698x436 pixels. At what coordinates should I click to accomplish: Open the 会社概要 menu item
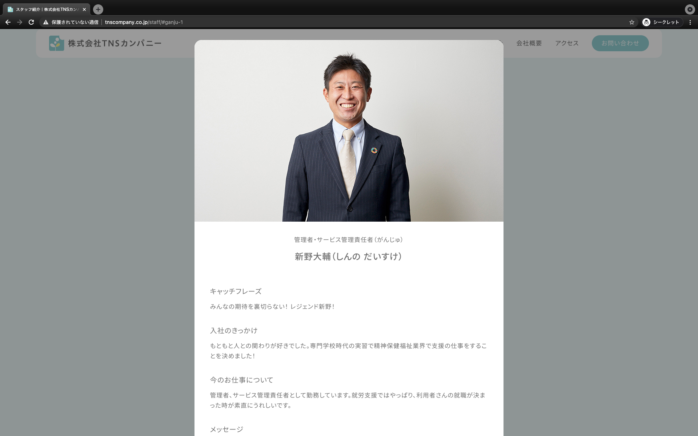click(x=529, y=43)
